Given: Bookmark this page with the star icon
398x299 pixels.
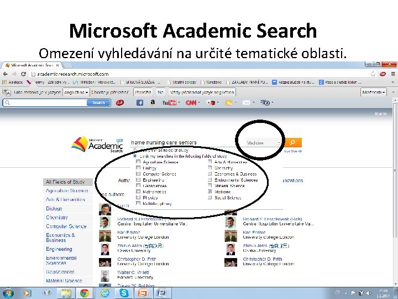Looking at the screenshot, I should (x=373, y=74).
